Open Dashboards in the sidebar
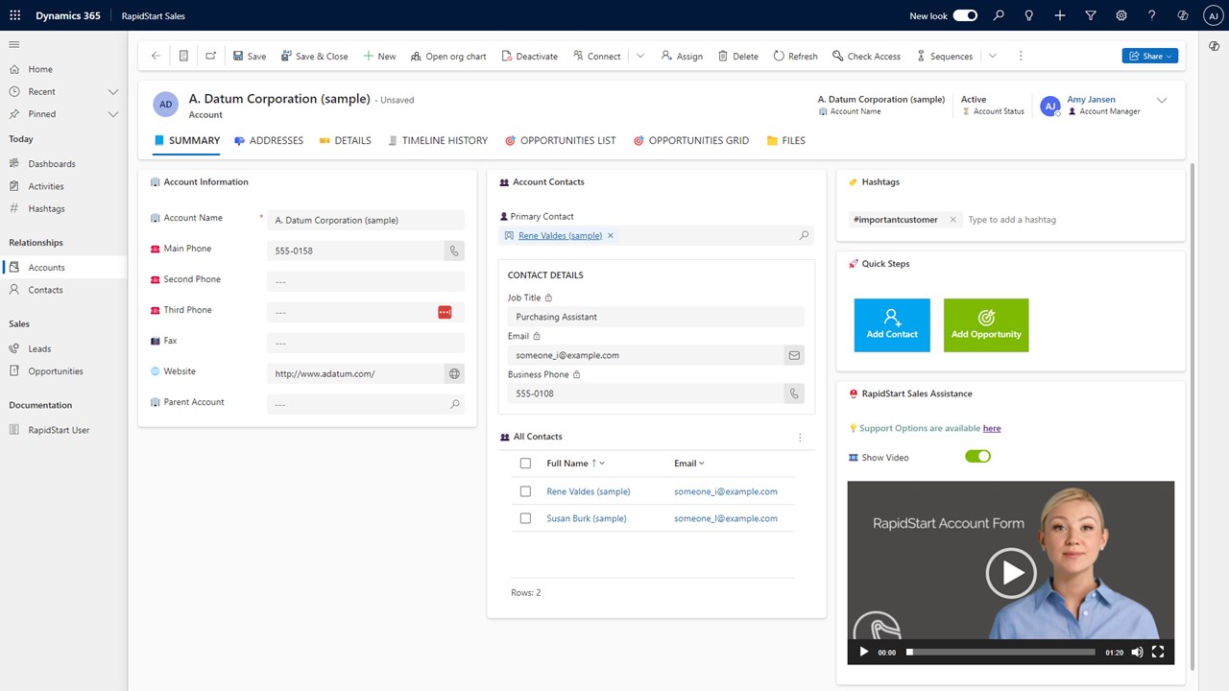1229x691 pixels. pyautogui.click(x=51, y=163)
